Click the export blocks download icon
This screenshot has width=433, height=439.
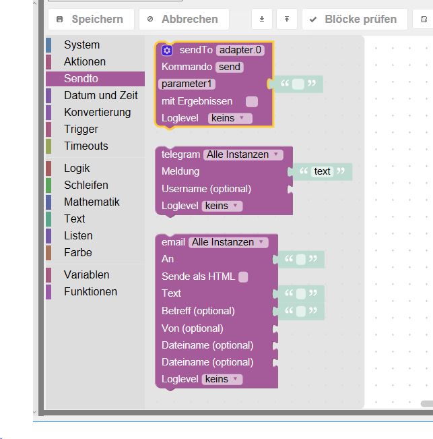[x=262, y=20]
